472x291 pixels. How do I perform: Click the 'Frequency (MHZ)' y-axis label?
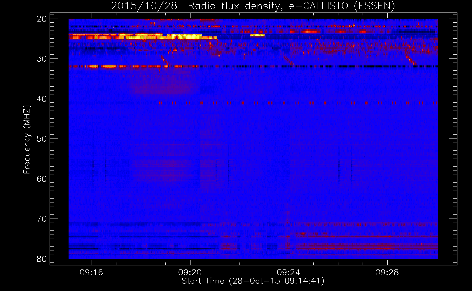27,140
